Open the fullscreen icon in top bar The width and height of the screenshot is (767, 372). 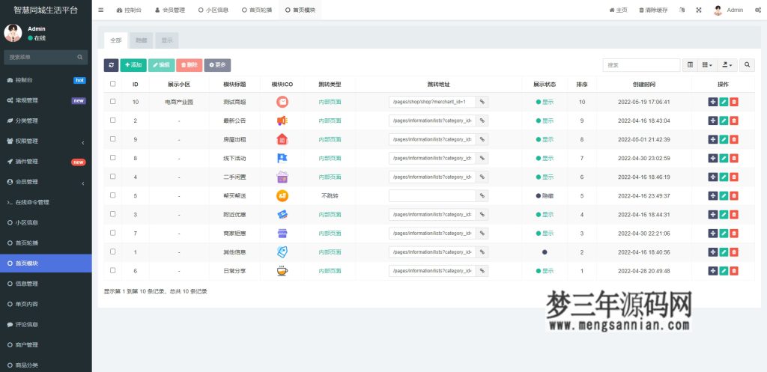point(699,10)
